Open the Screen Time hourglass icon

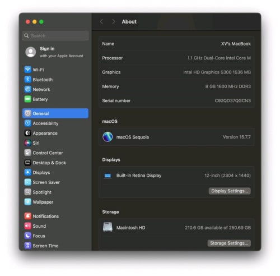click(27, 246)
